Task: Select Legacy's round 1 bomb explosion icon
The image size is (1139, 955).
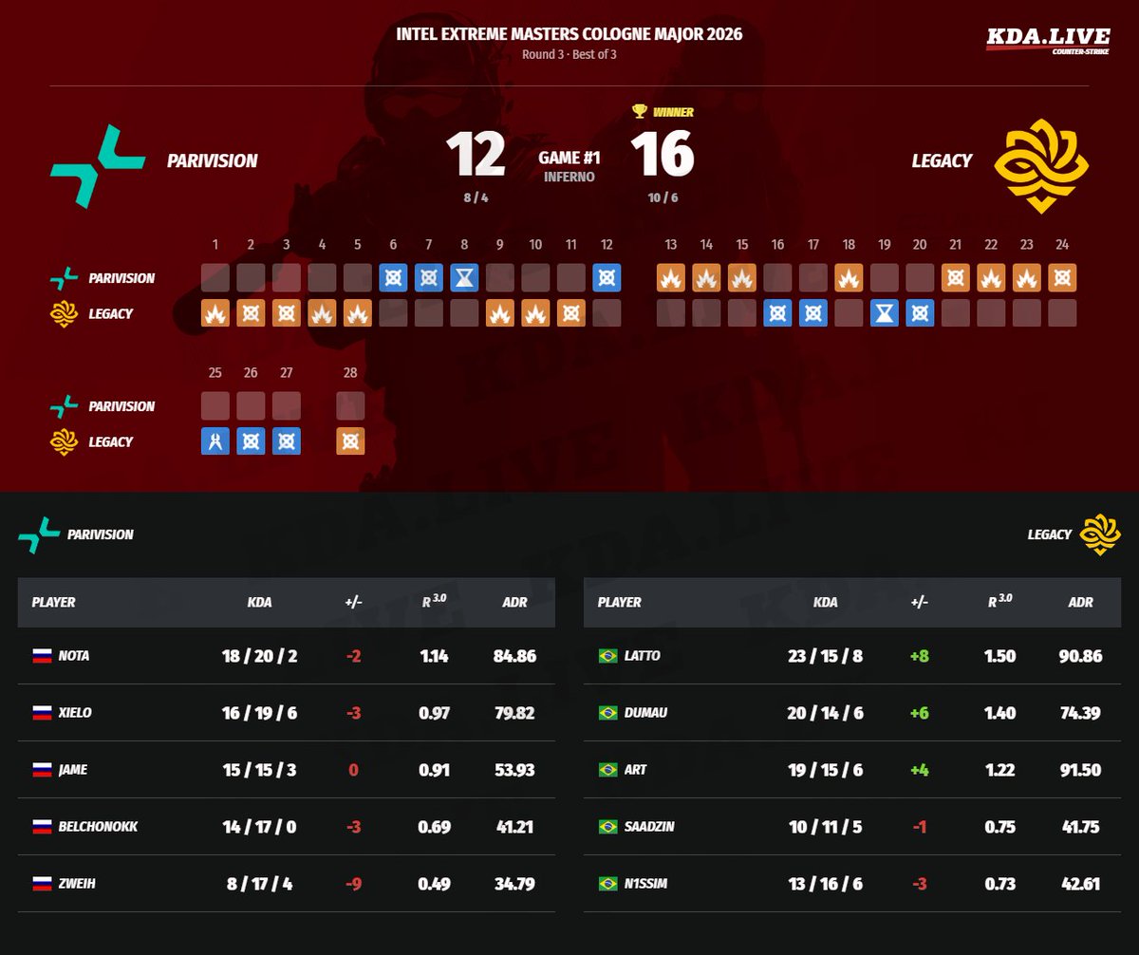Action: [x=215, y=313]
